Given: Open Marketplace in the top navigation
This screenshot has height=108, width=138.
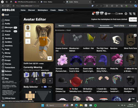Looking at the screenshot, I should (43, 10).
